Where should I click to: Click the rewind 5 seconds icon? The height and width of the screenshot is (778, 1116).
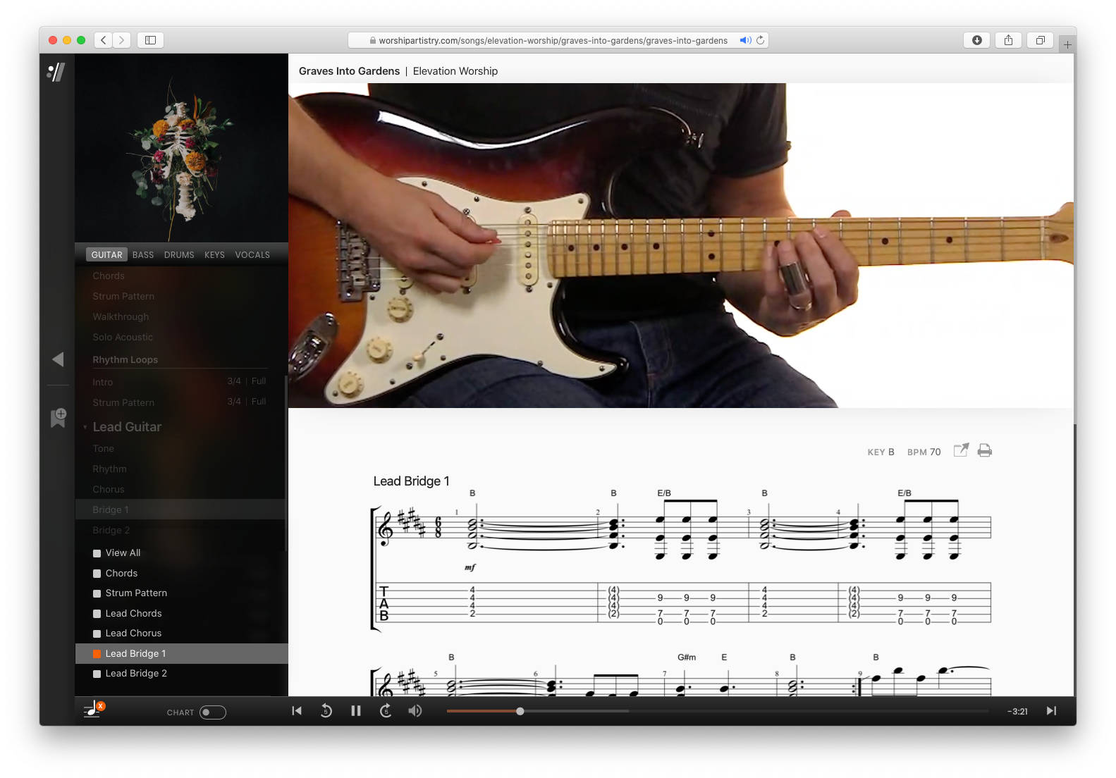click(x=326, y=711)
